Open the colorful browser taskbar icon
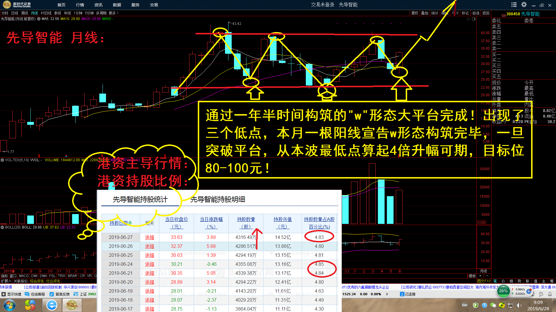The width and height of the screenshot is (556, 312). 30,305
